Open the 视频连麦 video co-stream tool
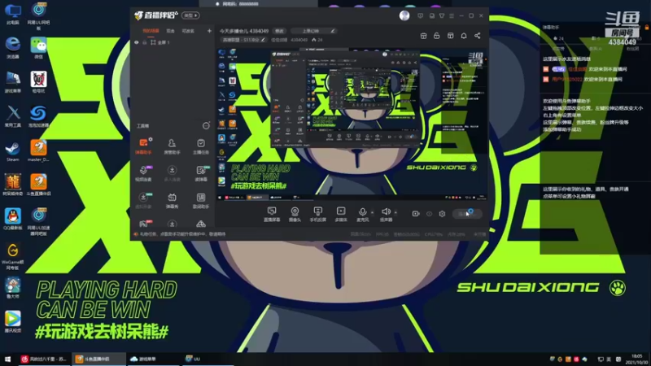 [x=143, y=173]
